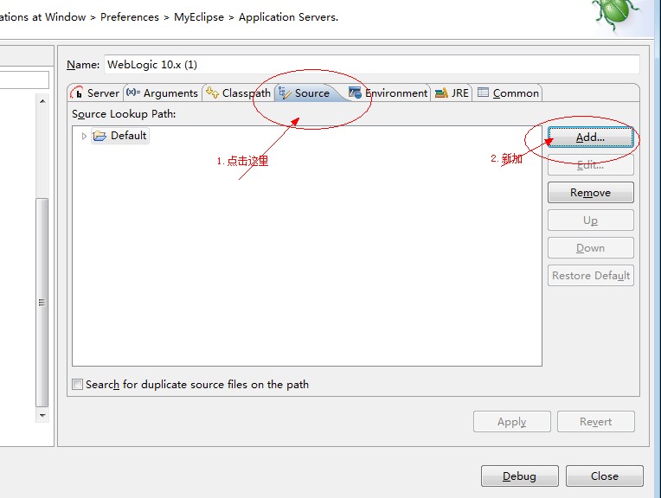Screen dimensions: 661x498
Task: Click the Down button
Action: pos(590,248)
